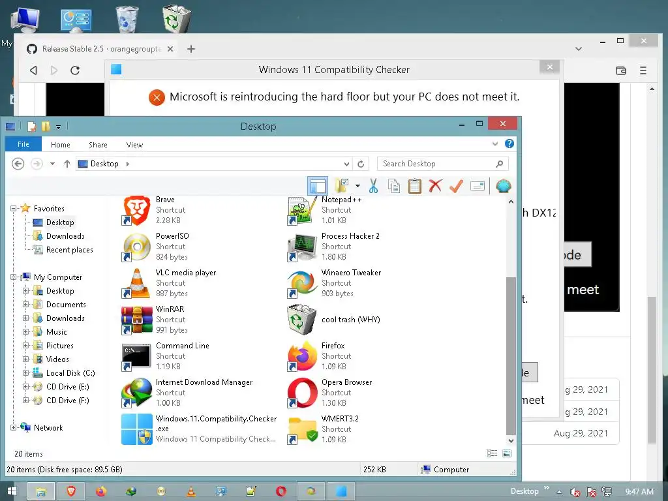Select the Notepad++ shortcut icon
The height and width of the screenshot is (501, 668).
303,210
